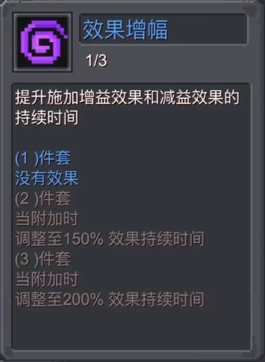Click the dark title bar right of 效果增幅

coord(207,29)
